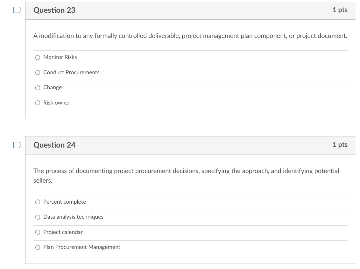Screen dimensions: 360x269
Task: Click the 1 pts label on Question 23
Action: pyautogui.click(x=340, y=10)
